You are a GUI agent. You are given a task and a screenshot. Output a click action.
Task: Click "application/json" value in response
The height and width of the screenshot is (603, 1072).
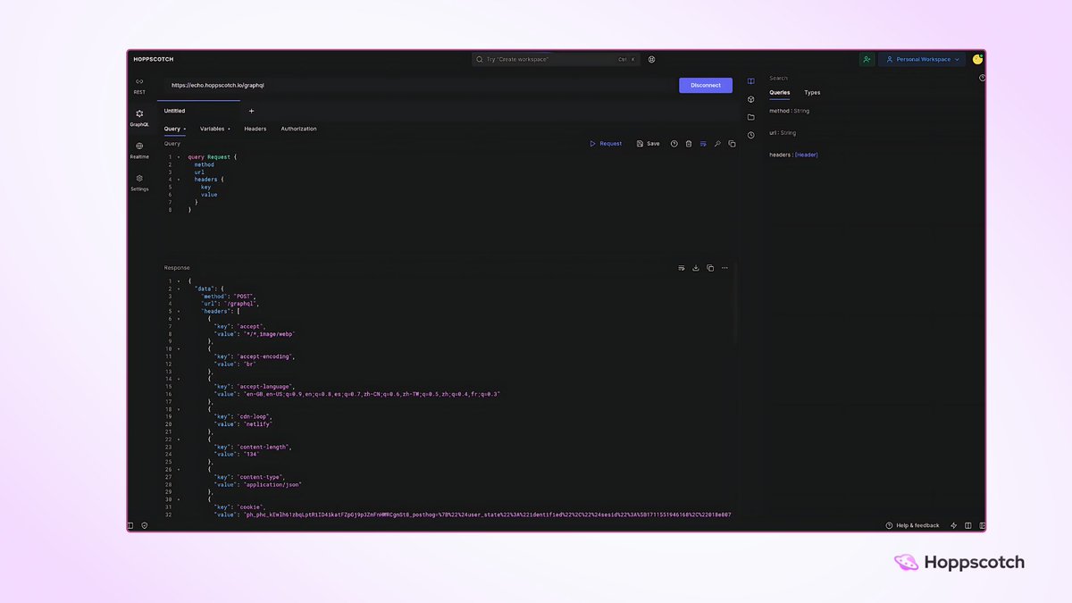coord(272,484)
